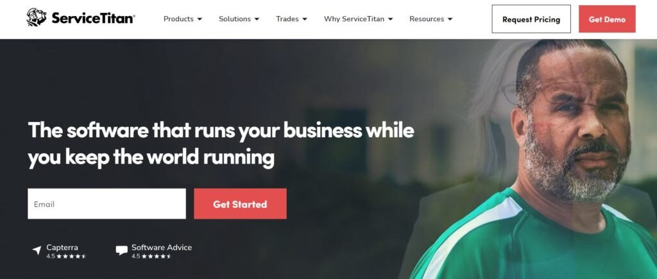Click the Software Advice speech bubble icon
Image resolution: width=657 pixels, height=279 pixels.
coord(121,251)
